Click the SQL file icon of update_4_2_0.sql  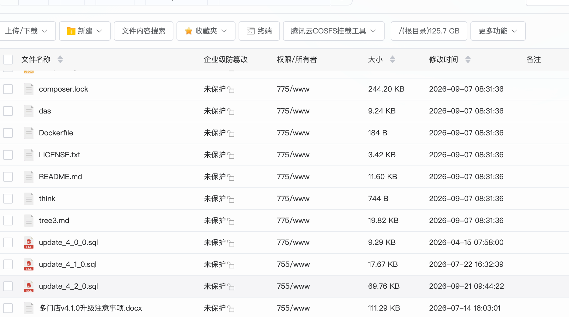29,286
